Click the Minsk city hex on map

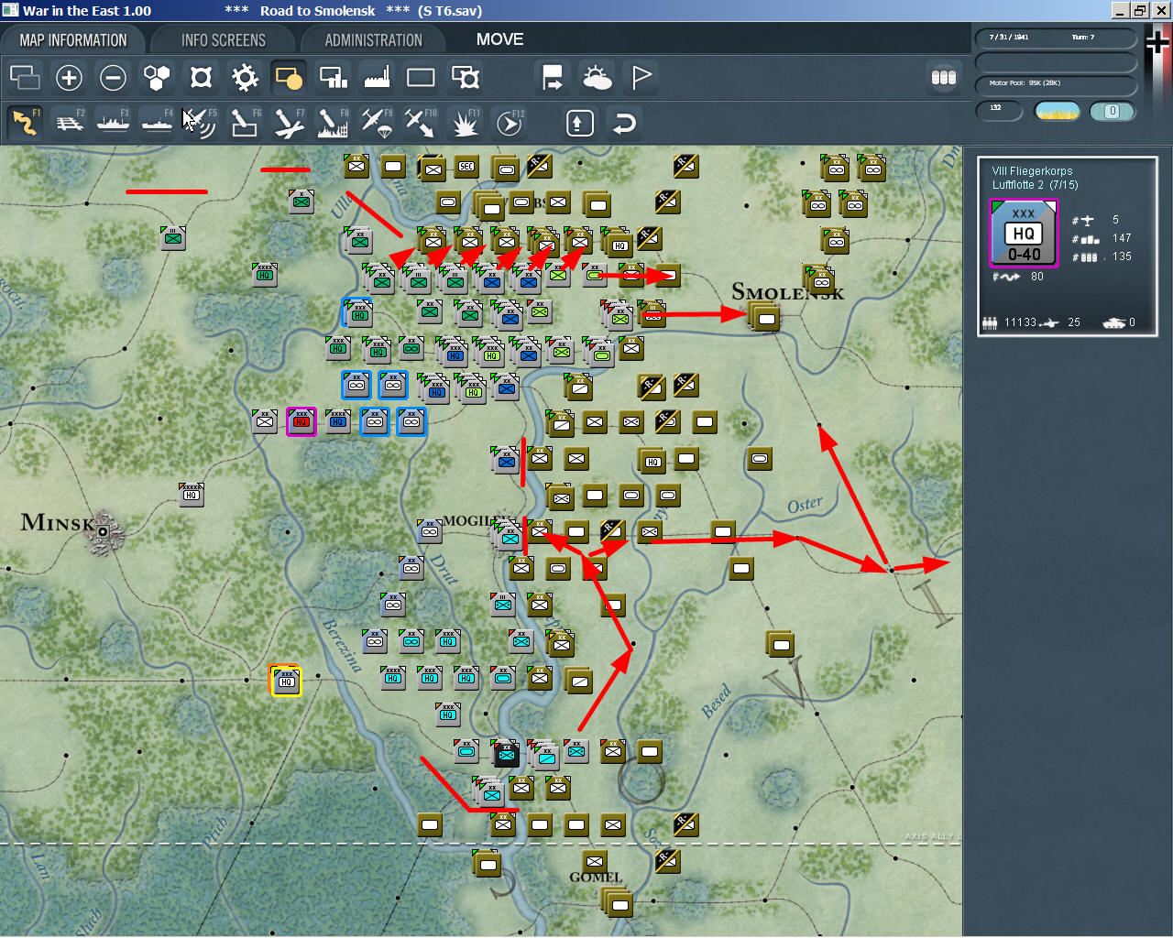pyautogui.click(x=103, y=531)
